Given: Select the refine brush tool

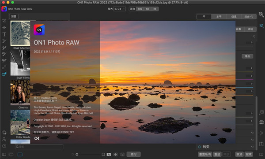Looking at the screenshot, I should coord(4,61).
